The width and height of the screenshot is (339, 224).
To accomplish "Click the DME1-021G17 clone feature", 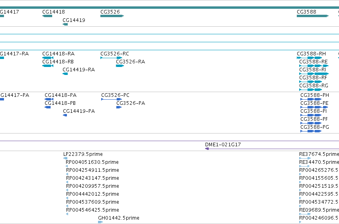I will (272, 149).
